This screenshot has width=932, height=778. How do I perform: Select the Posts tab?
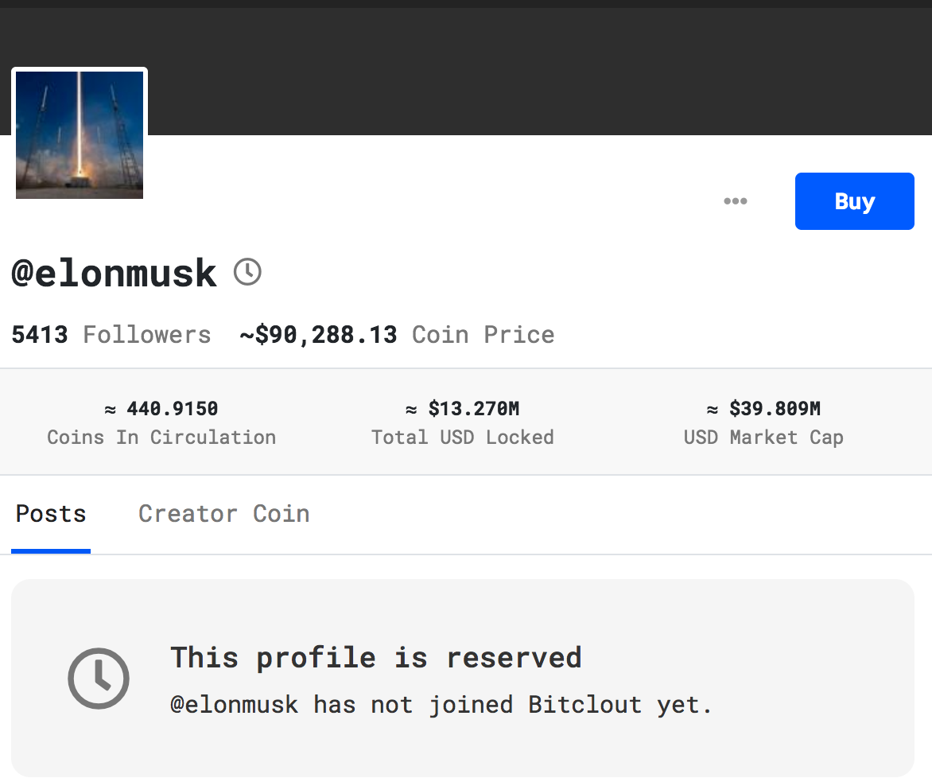(51, 514)
